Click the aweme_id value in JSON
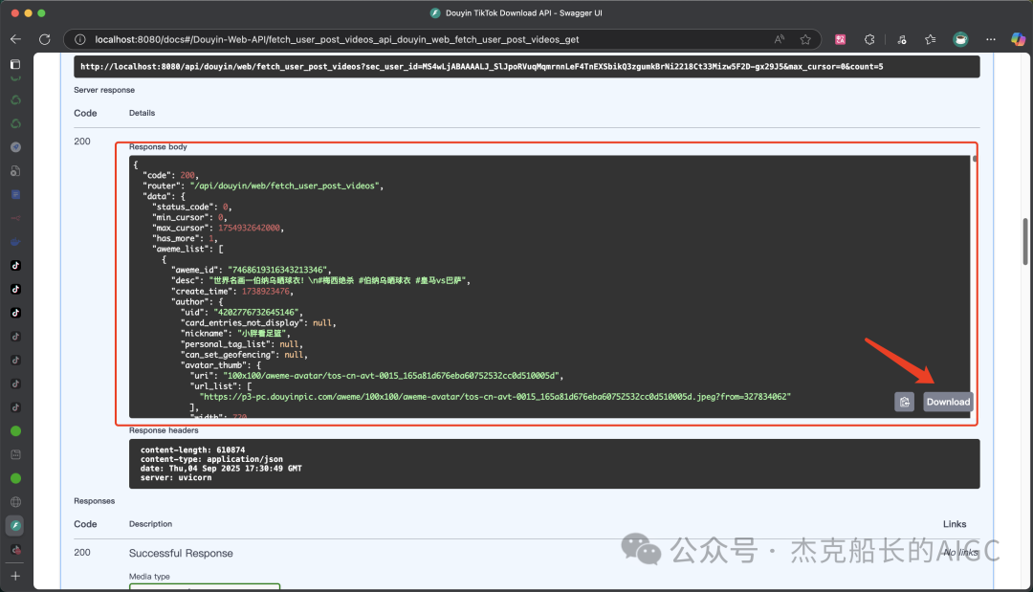 click(276, 270)
